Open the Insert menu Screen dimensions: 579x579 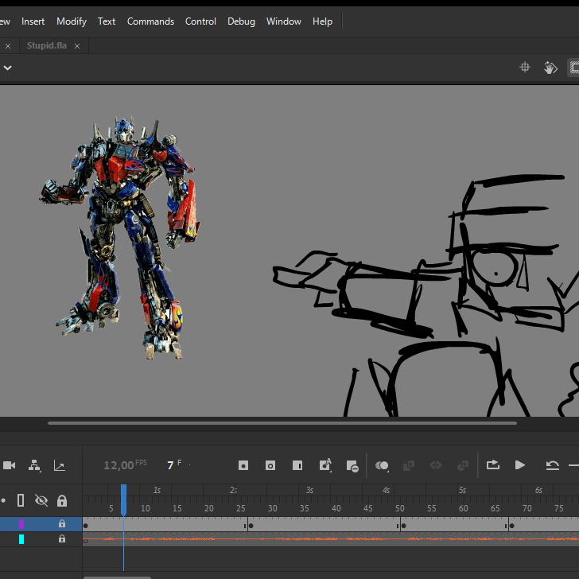[x=33, y=21]
